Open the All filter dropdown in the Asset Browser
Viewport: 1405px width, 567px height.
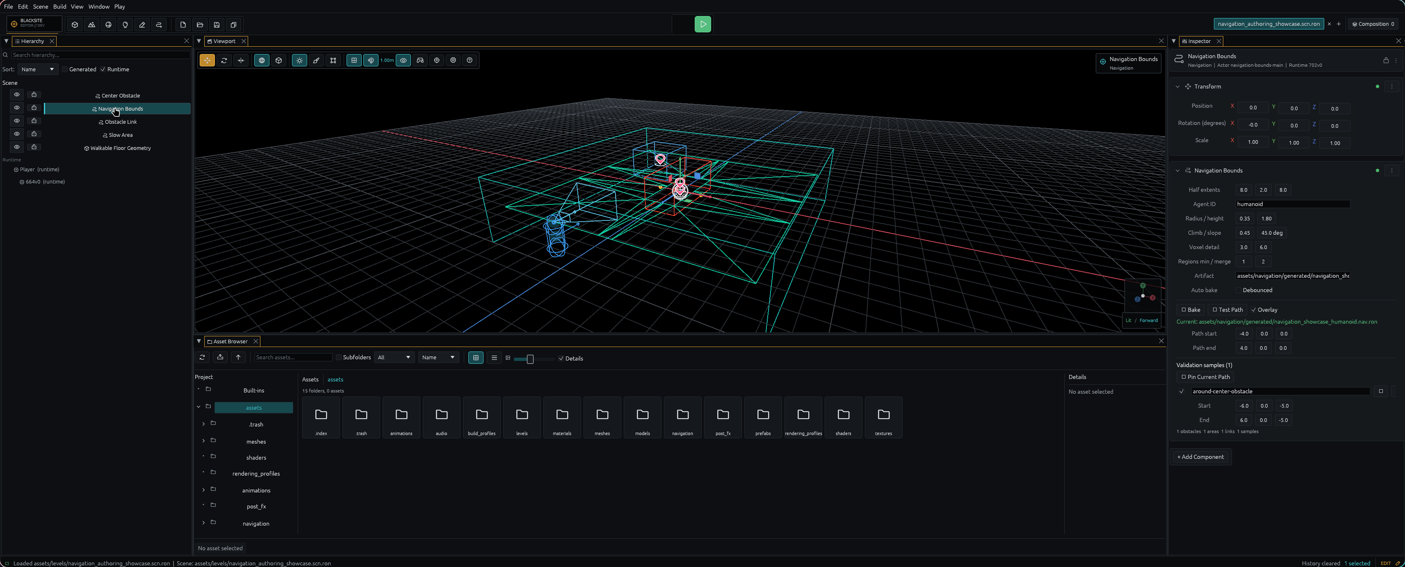(393, 358)
